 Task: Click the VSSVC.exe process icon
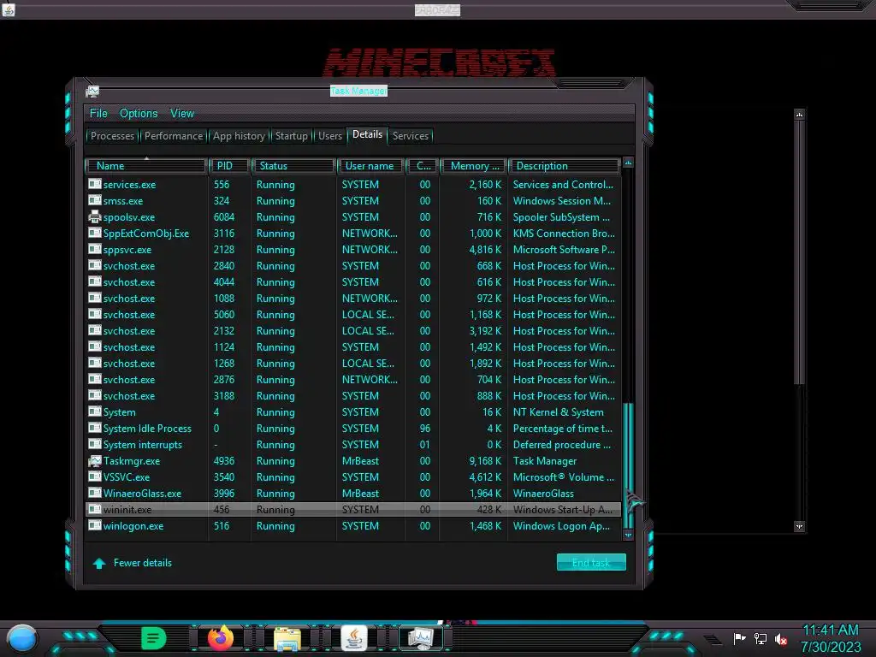94,476
